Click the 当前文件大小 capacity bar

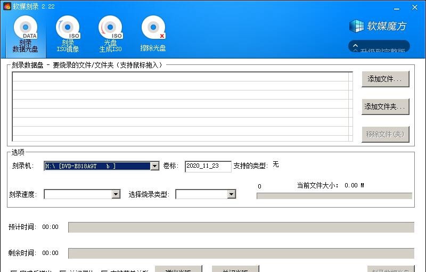(334, 196)
